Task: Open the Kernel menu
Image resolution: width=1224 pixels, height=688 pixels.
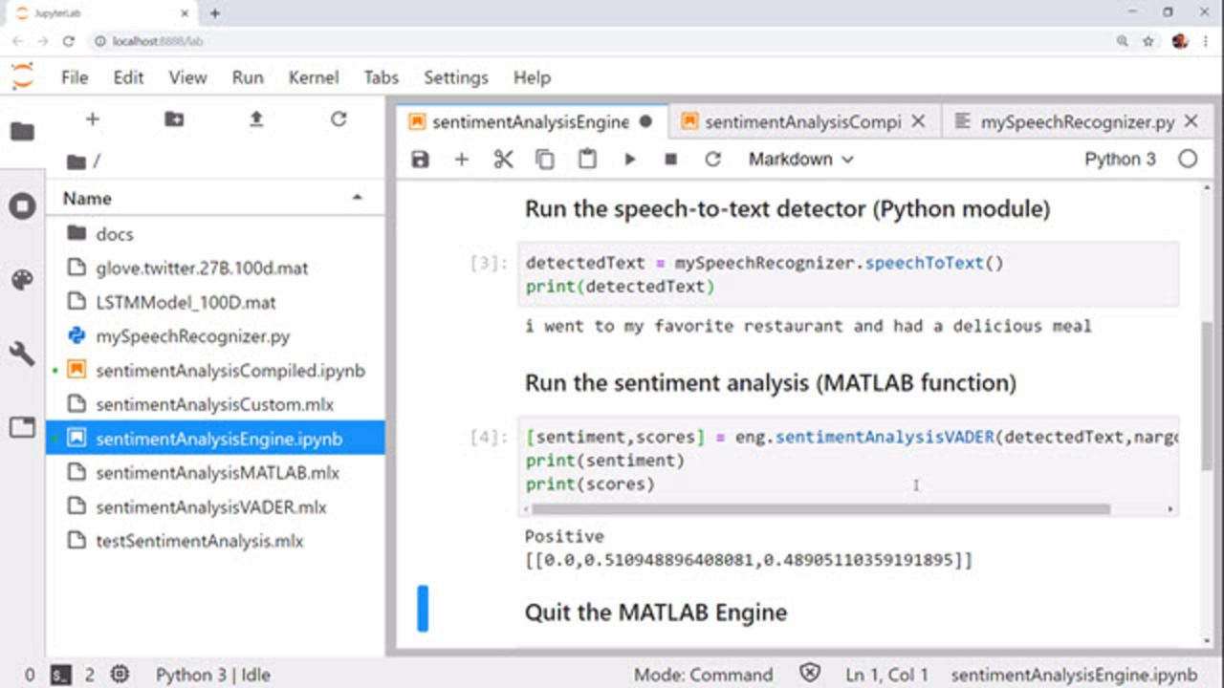Action: pyautogui.click(x=313, y=78)
